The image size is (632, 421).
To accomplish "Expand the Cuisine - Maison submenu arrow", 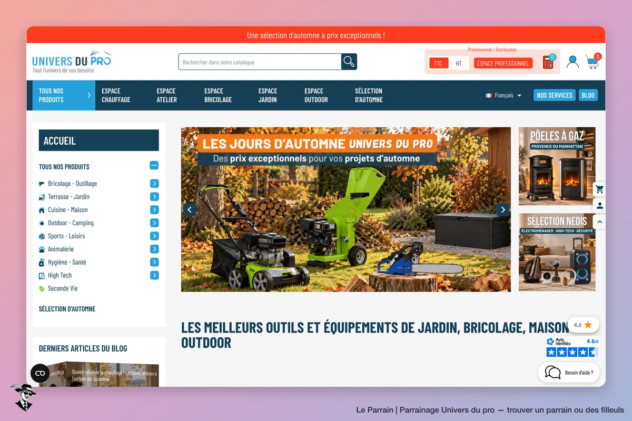I will click(154, 210).
